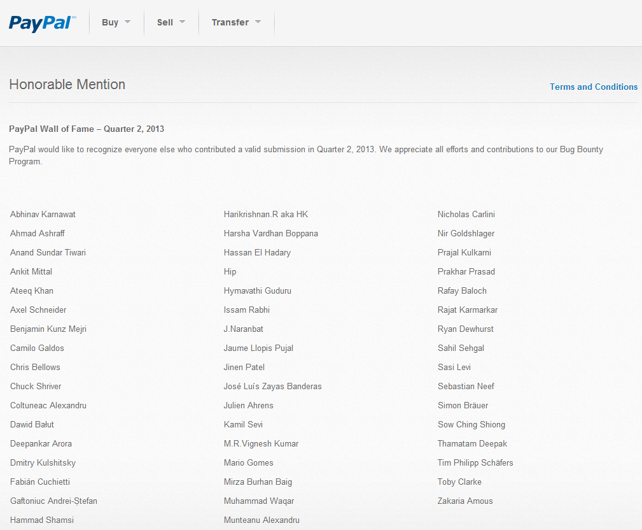Click the entry Muhammad Waqar

(259, 501)
